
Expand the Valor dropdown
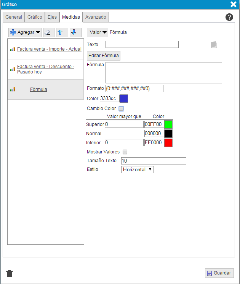tap(98, 32)
